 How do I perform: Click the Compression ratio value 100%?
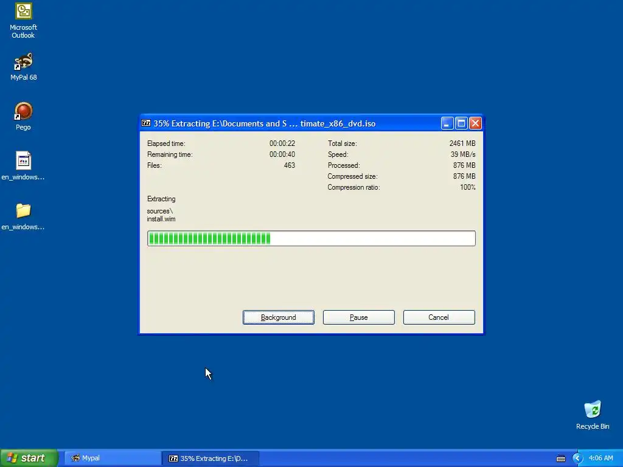468,187
